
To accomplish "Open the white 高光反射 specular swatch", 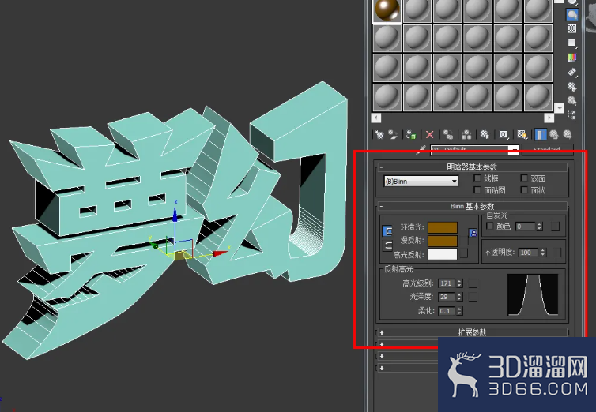I will point(443,254).
